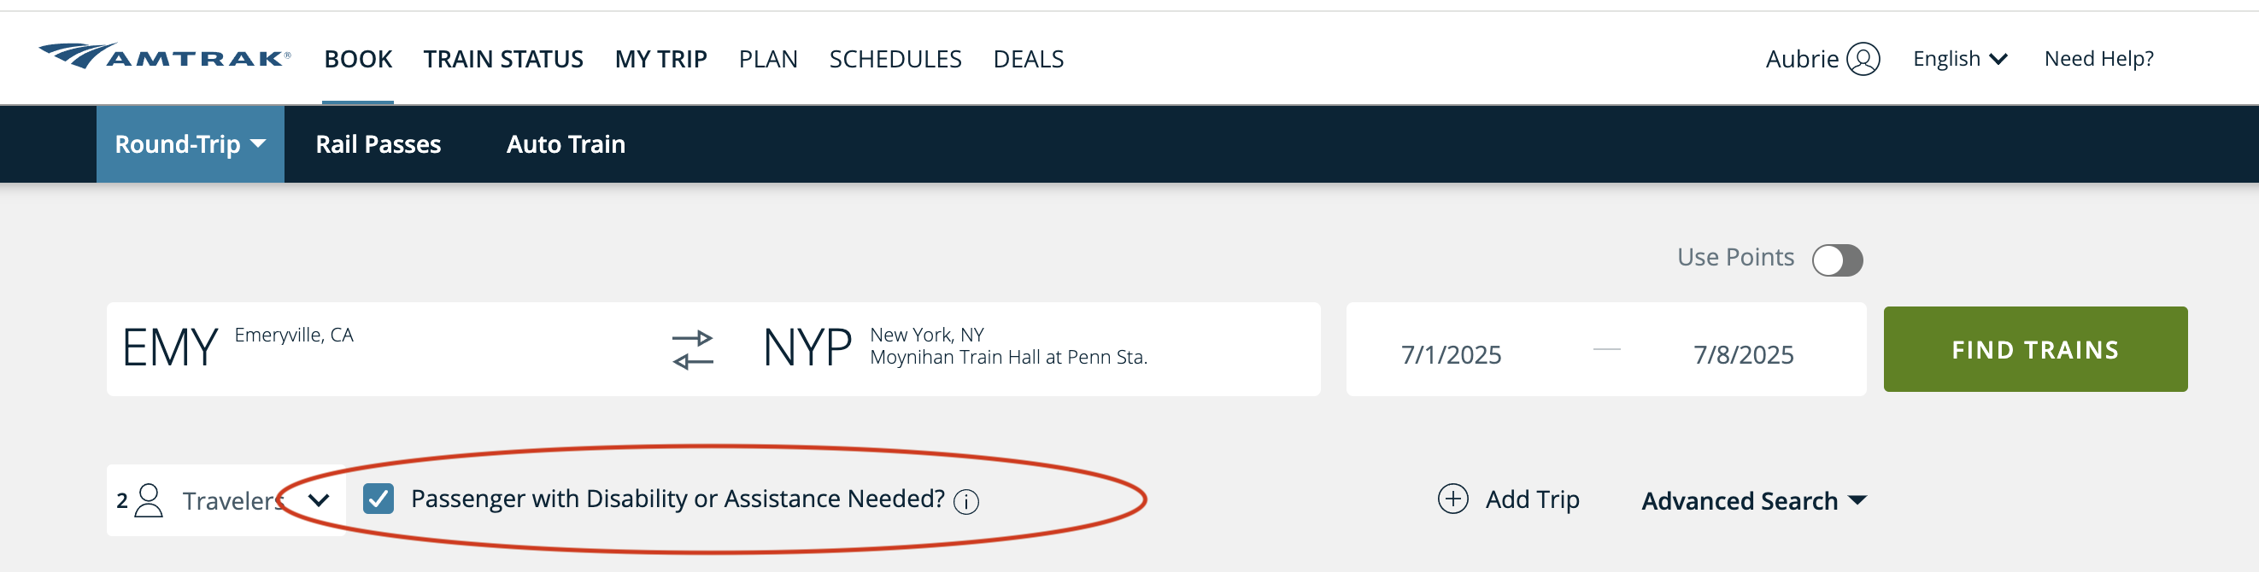Viewport: 2259px width, 572px height.
Task: Switch to the Train Status tab
Action: (x=503, y=59)
